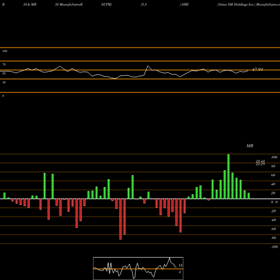280x280 pixels.
Task: Click the mini overview chart at bottom
Action: pyautogui.click(x=138, y=268)
